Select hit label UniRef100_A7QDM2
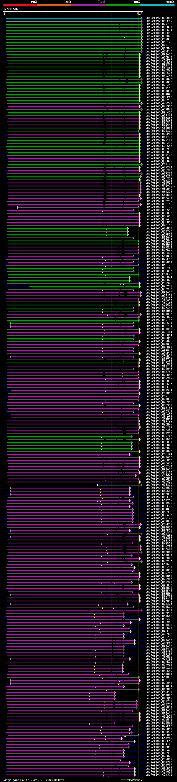This screenshot has width=177, height=782. [159, 57]
